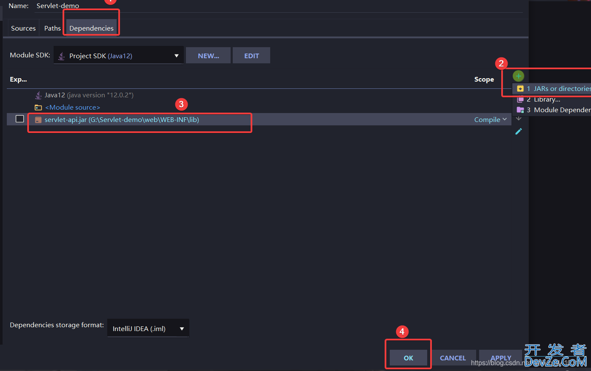Open the Module SDK dropdown
This screenshot has height=371, width=591.
[x=119, y=56]
